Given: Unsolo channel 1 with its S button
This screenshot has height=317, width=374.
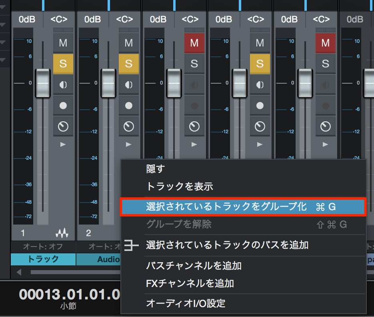Looking at the screenshot, I should pos(63,64).
